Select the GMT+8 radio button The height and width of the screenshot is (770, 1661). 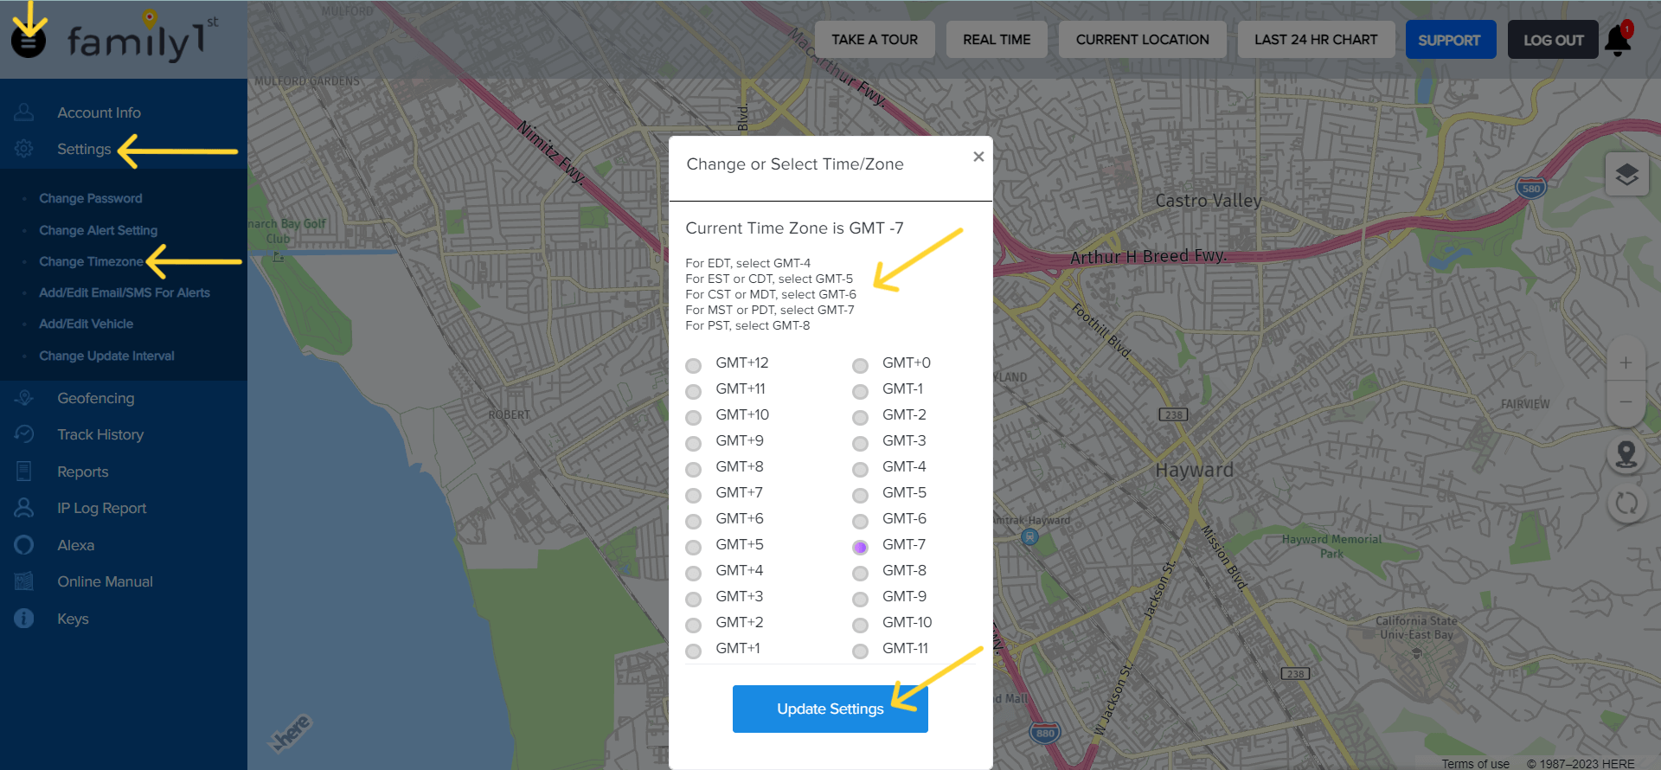[x=693, y=469]
